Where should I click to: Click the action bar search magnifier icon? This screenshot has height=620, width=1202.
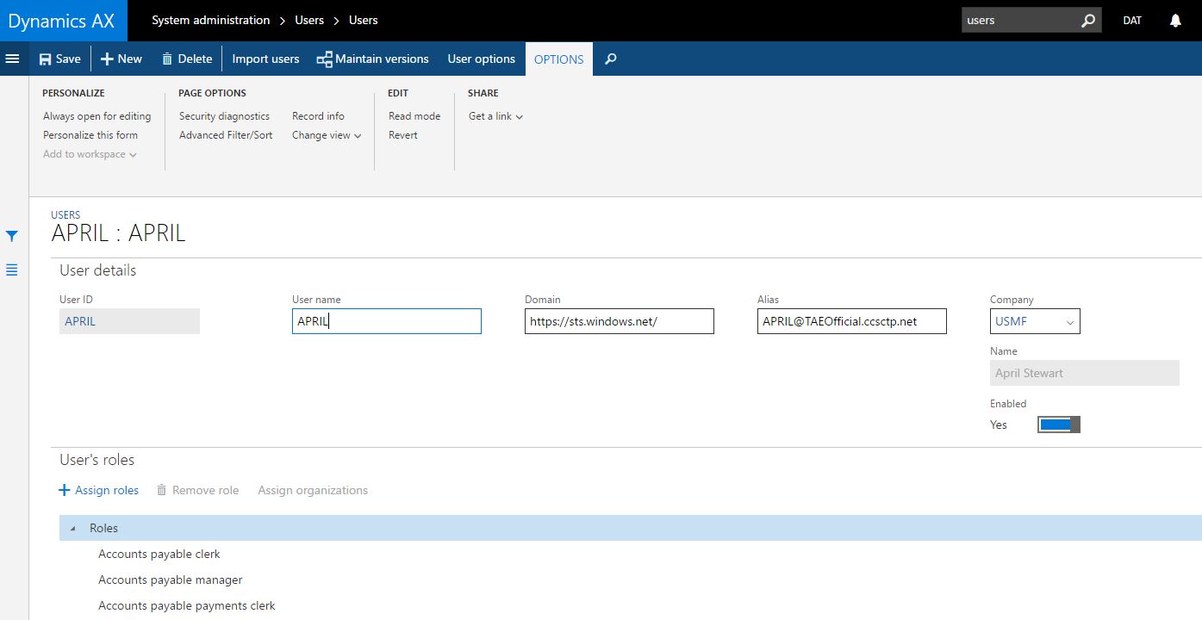[x=611, y=59]
